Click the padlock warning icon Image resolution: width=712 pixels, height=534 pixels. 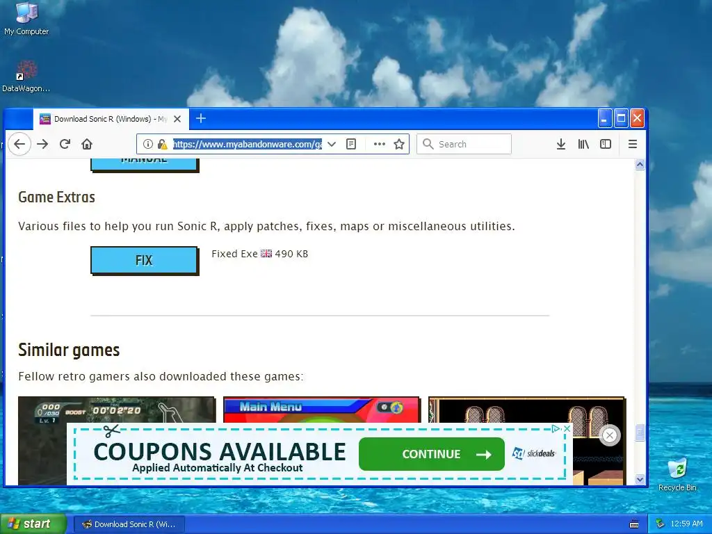162,144
